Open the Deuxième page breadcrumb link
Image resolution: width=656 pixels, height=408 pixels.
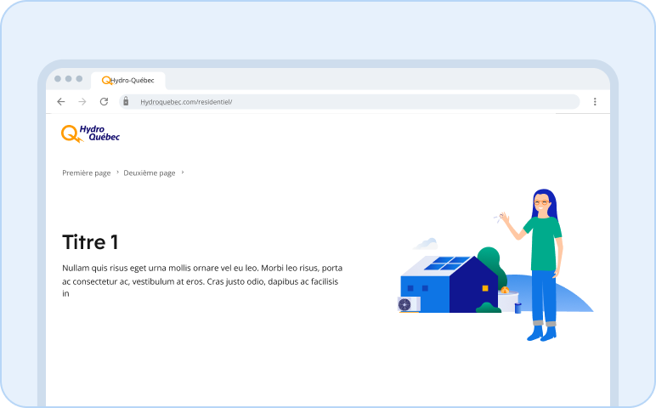click(x=150, y=173)
